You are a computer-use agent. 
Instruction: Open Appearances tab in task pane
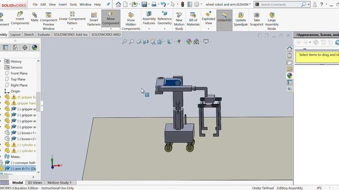[290, 75]
